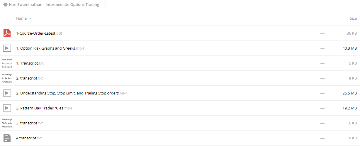Screen dimensions: 360x147
Task: Click the red PDF icon for 1-Course-Order-Latest
Action: 7,33
